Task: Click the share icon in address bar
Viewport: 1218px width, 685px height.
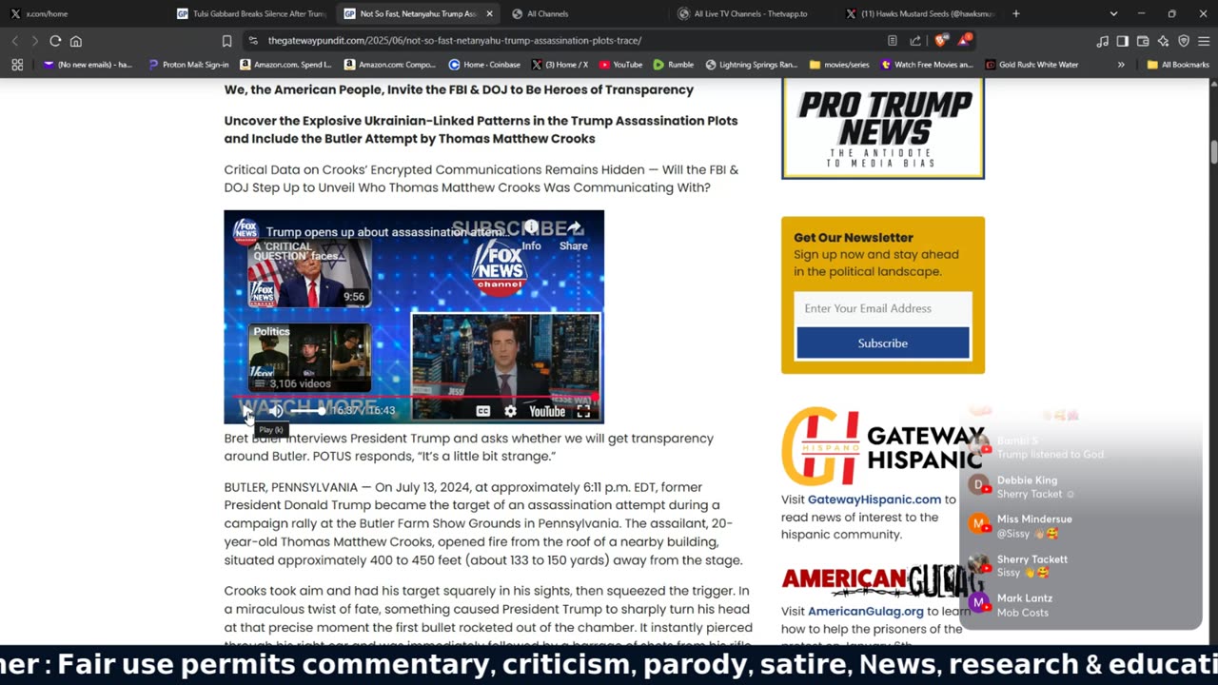Action: pyautogui.click(x=915, y=41)
